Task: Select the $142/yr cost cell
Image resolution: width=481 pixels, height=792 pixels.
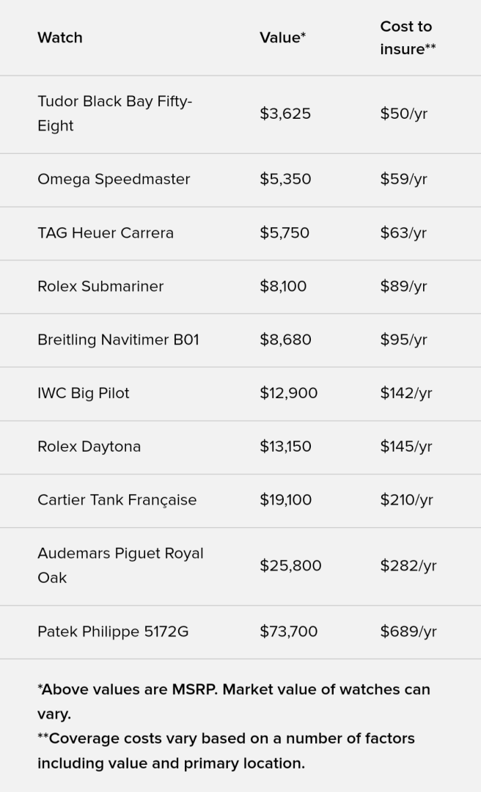Action: click(x=406, y=394)
